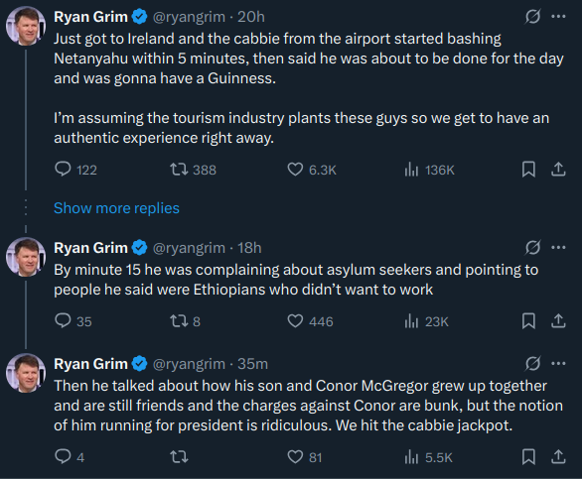Open the 18h timestamp link
582x479 pixels.
click(249, 248)
